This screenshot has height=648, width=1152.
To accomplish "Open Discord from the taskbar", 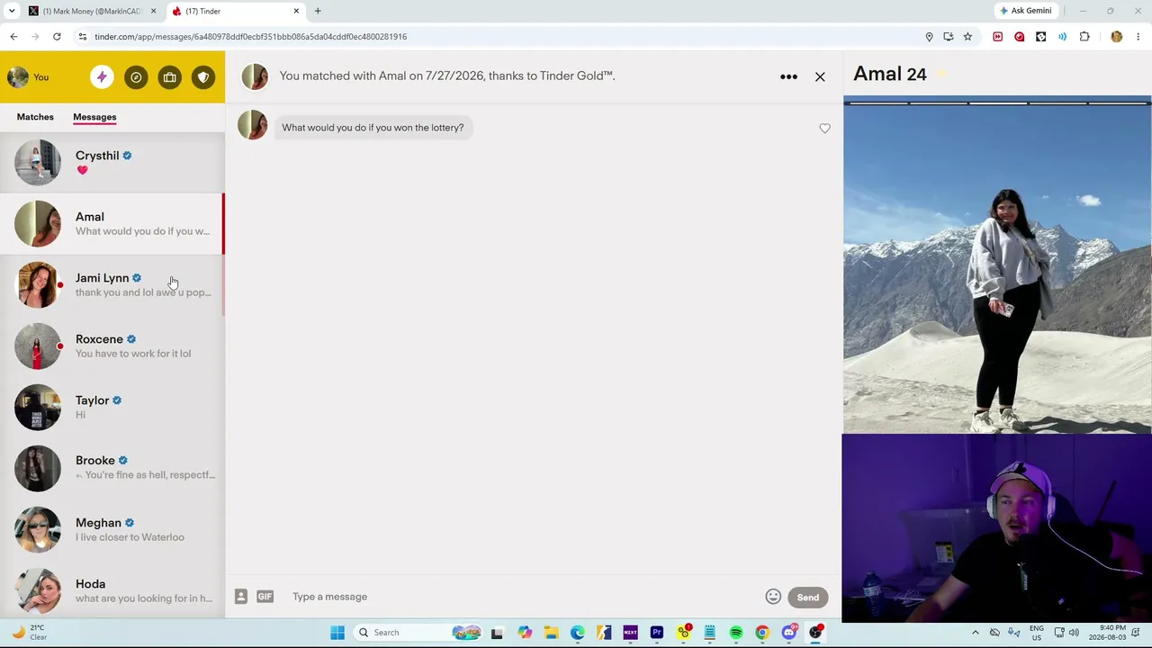I will click(x=789, y=633).
